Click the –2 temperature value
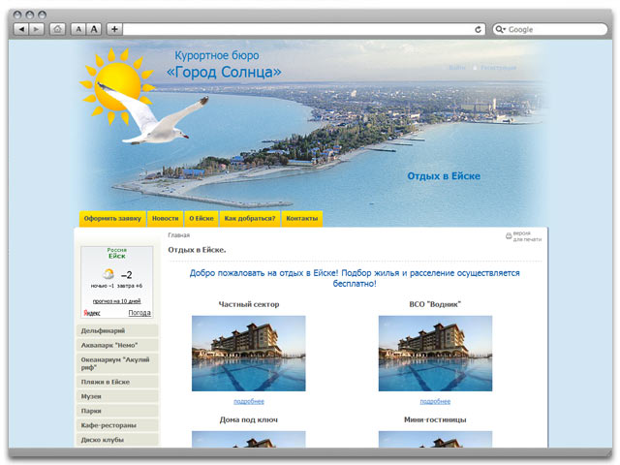Image resolution: width=620 pixels, height=465 pixels. click(x=127, y=275)
